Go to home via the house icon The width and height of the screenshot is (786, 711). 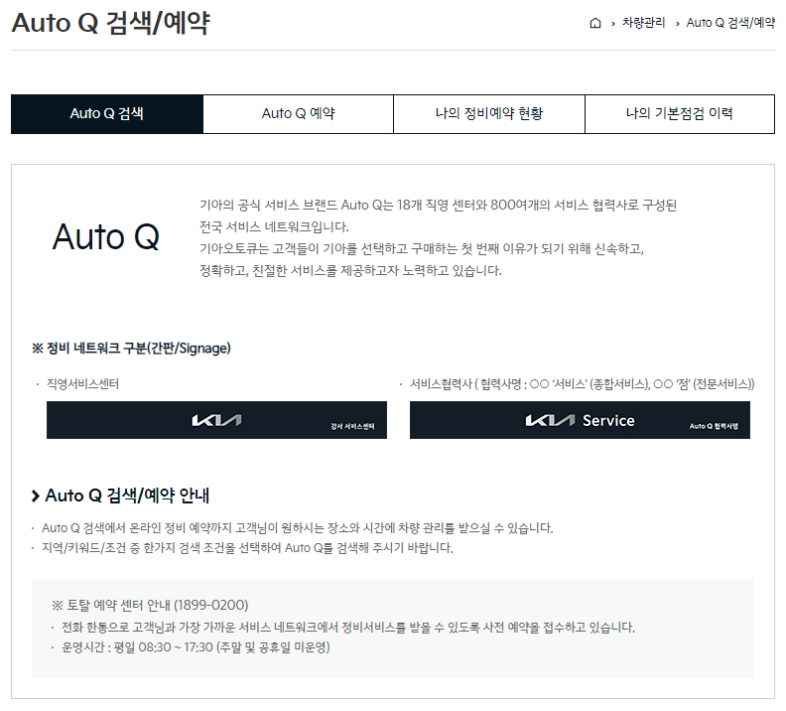click(x=595, y=23)
